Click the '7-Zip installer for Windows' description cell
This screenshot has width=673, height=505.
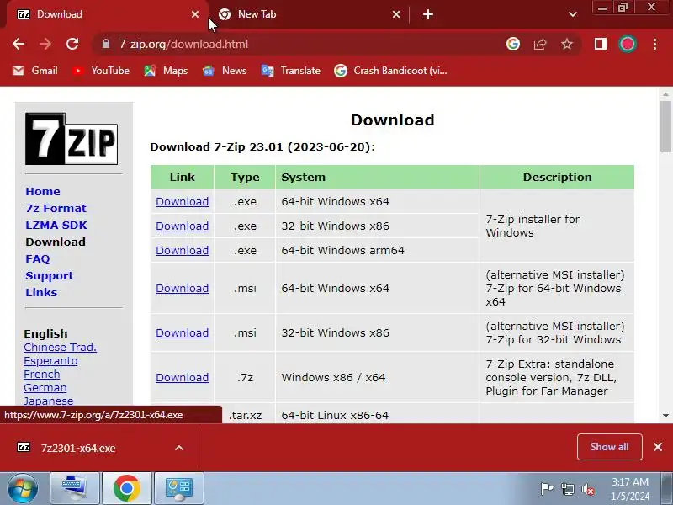557,226
